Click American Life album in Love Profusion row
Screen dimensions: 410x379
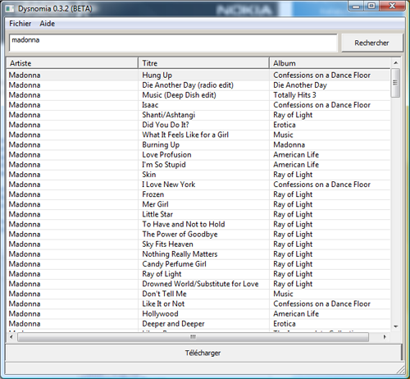pos(296,154)
